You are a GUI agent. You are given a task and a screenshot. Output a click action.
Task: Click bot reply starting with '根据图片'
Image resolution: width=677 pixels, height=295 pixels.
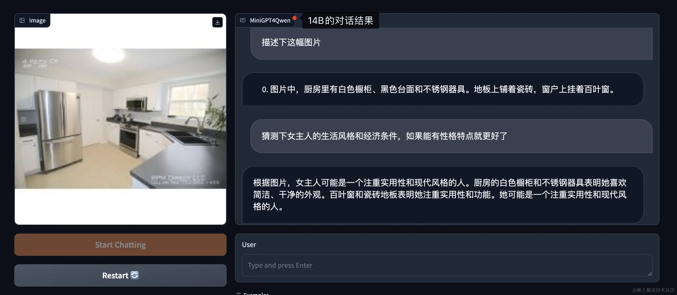(443, 195)
